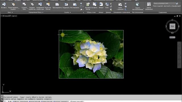Click Задать местоположение globe icon
Screen dimensions: 182x102
coord(138,5)
